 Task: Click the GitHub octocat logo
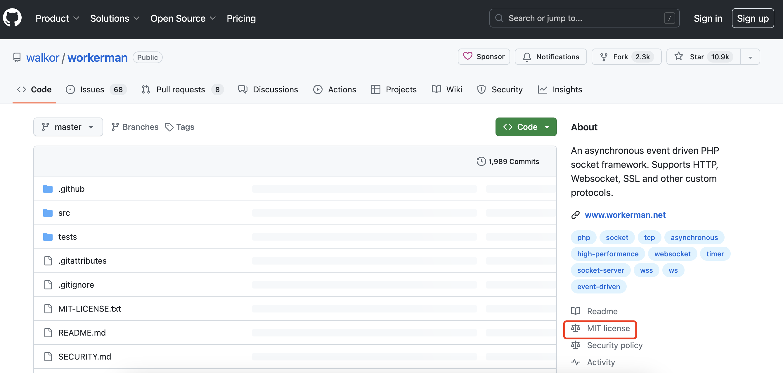[13, 18]
